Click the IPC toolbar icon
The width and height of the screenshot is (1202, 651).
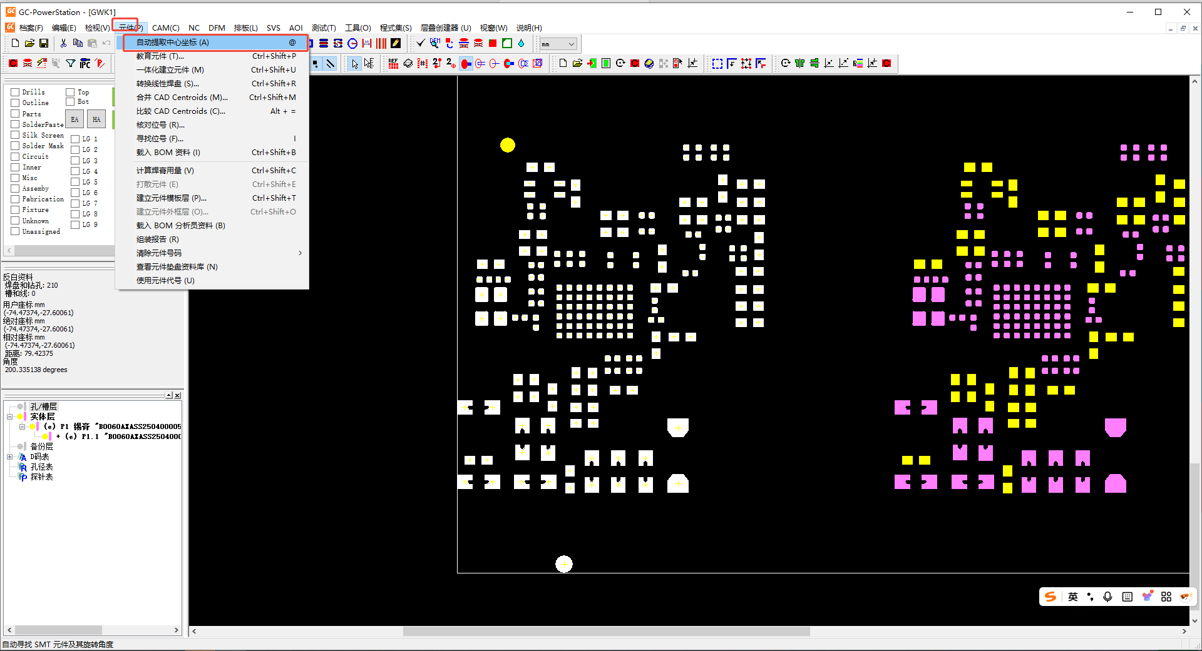(85, 63)
